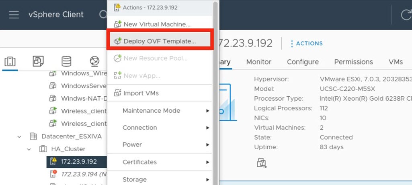The image size is (412, 185).
Task: Open the ACTIONS dropdown beside host name
Action: [x=307, y=44]
